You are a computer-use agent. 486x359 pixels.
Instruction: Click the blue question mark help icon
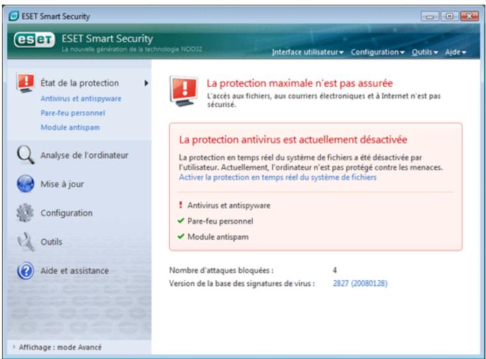point(25,271)
